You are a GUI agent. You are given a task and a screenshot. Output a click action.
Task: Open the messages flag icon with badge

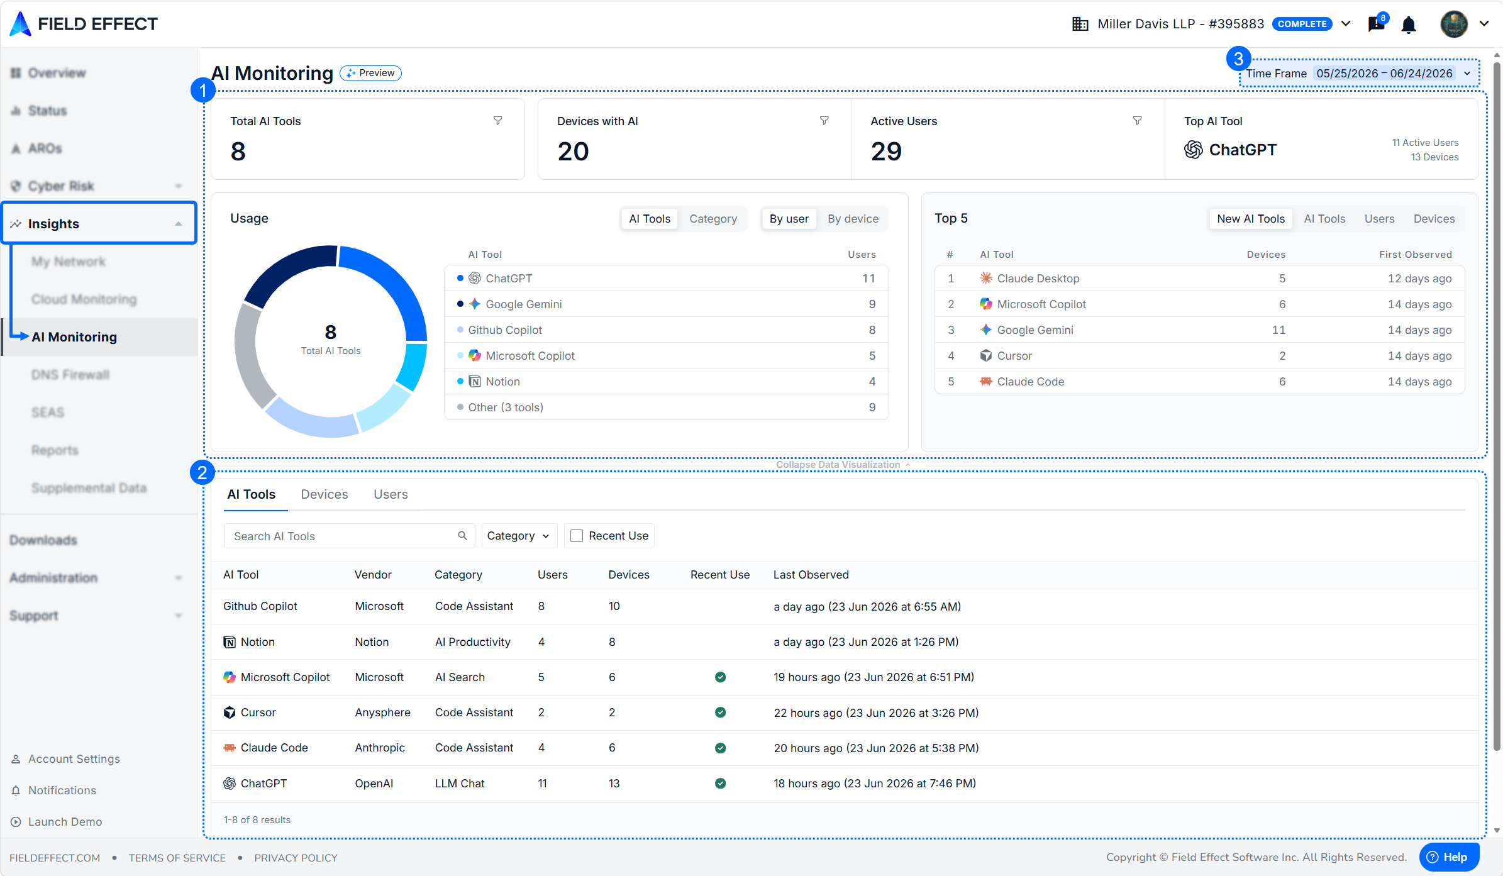click(1377, 24)
